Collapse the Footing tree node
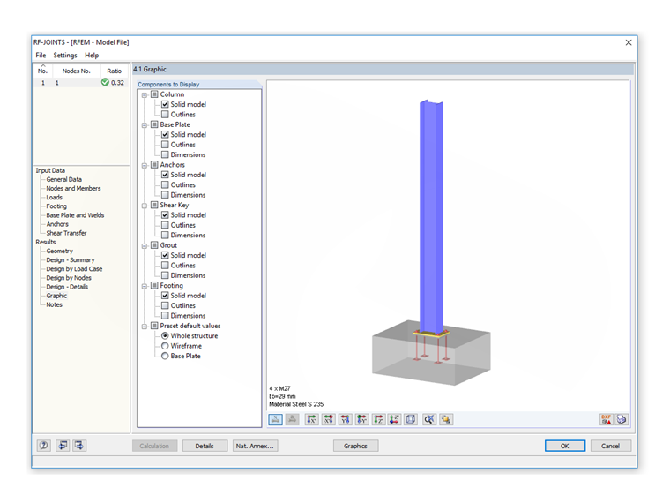 coord(145,286)
